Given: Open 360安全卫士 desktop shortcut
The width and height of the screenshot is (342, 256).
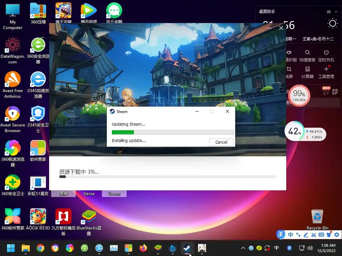Looking at the screenshot, I should 12,185.
